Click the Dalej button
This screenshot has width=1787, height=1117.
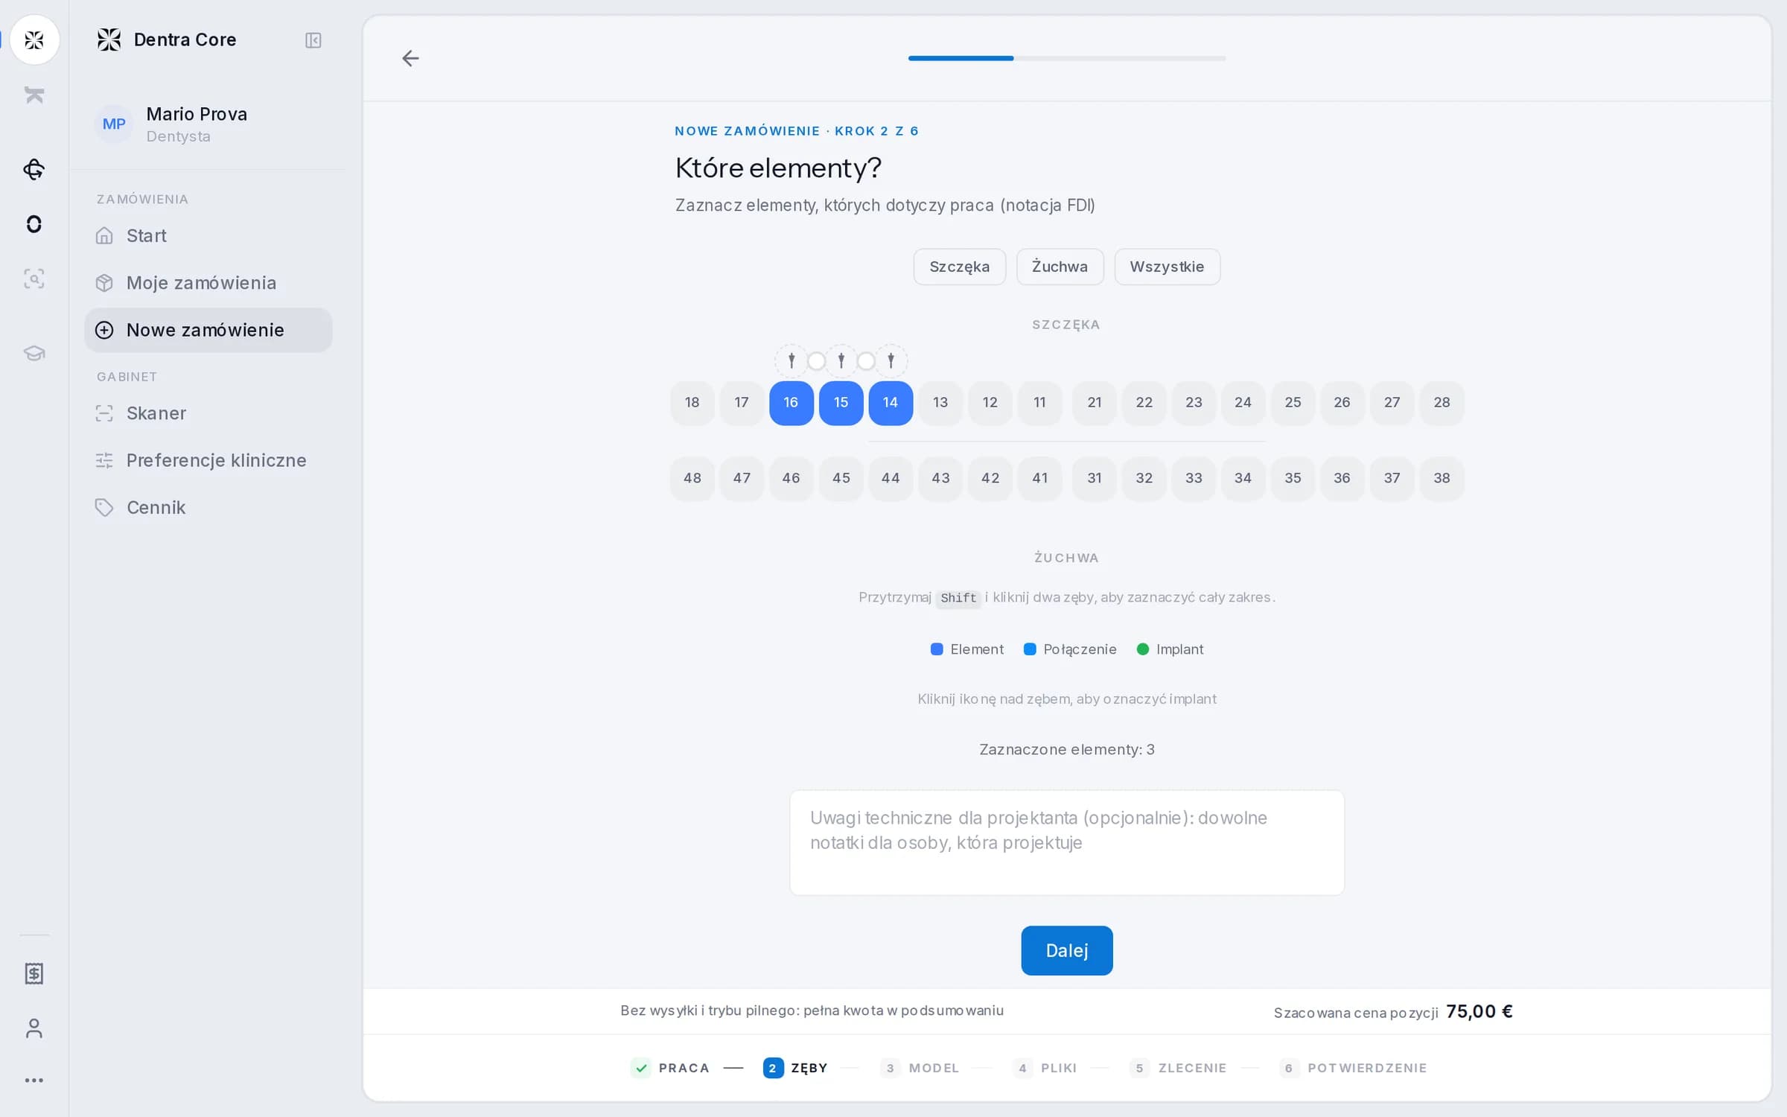1066,951
